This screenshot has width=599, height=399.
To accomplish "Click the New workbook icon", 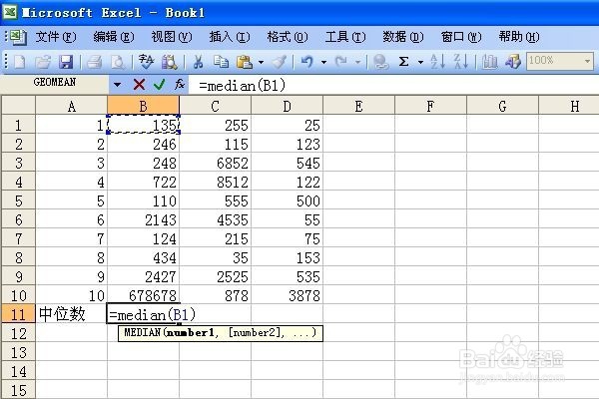I will point(19,61).
